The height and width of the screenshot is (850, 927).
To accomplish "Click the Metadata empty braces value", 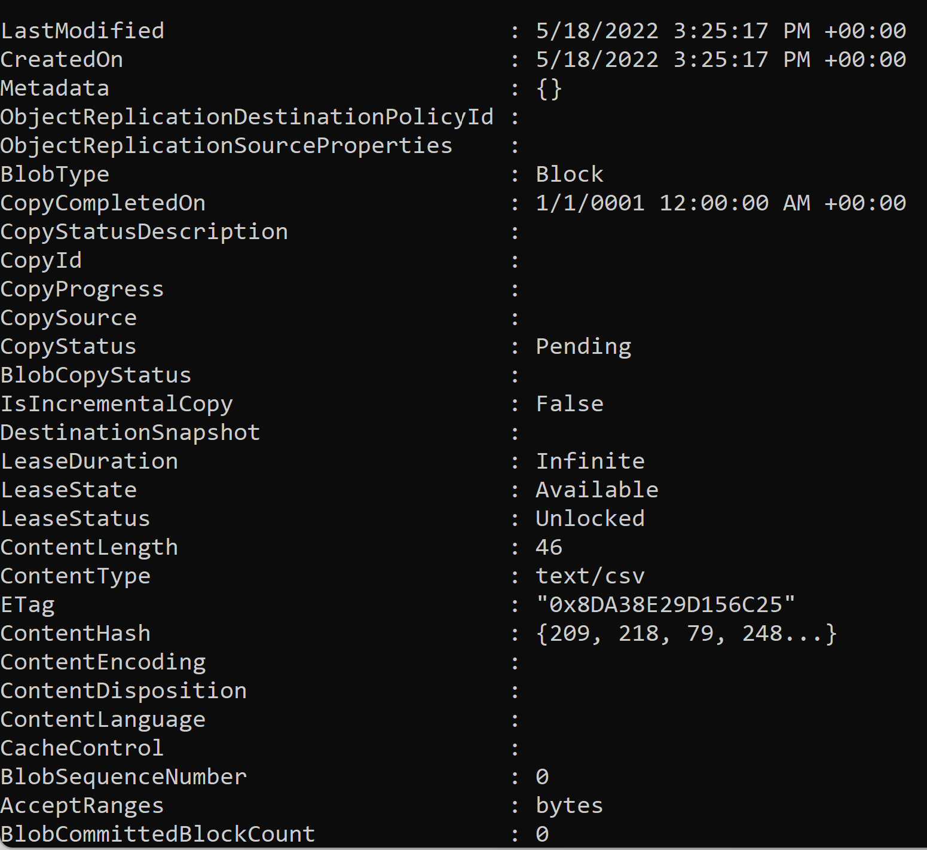I will (x=549, y=89).
